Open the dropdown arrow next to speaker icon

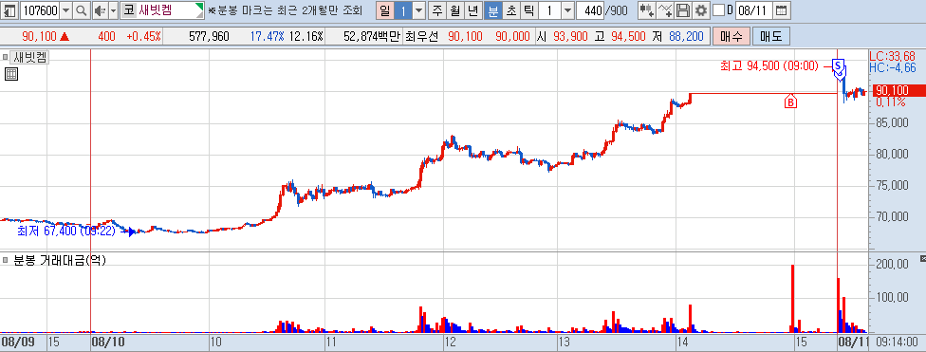coord(114,10)
